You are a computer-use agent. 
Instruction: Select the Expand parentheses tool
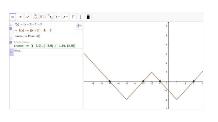click(x=43, y=17)
